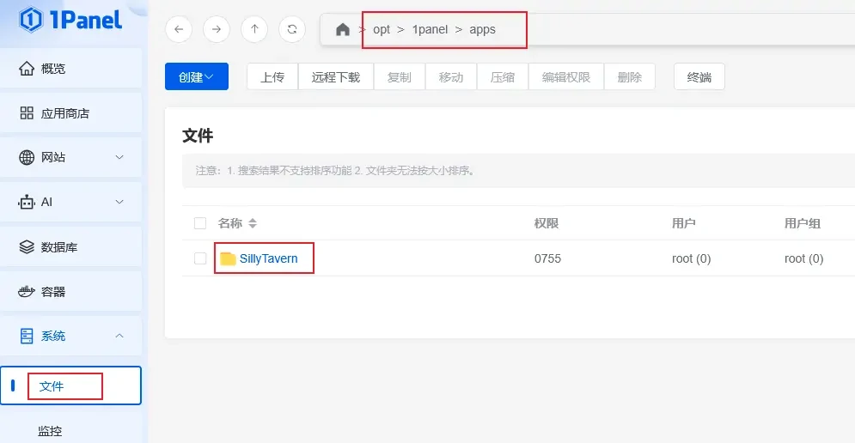
Task: Open 容器 from the sidebar
Action: pyautogui.click(x=53, y=292)
